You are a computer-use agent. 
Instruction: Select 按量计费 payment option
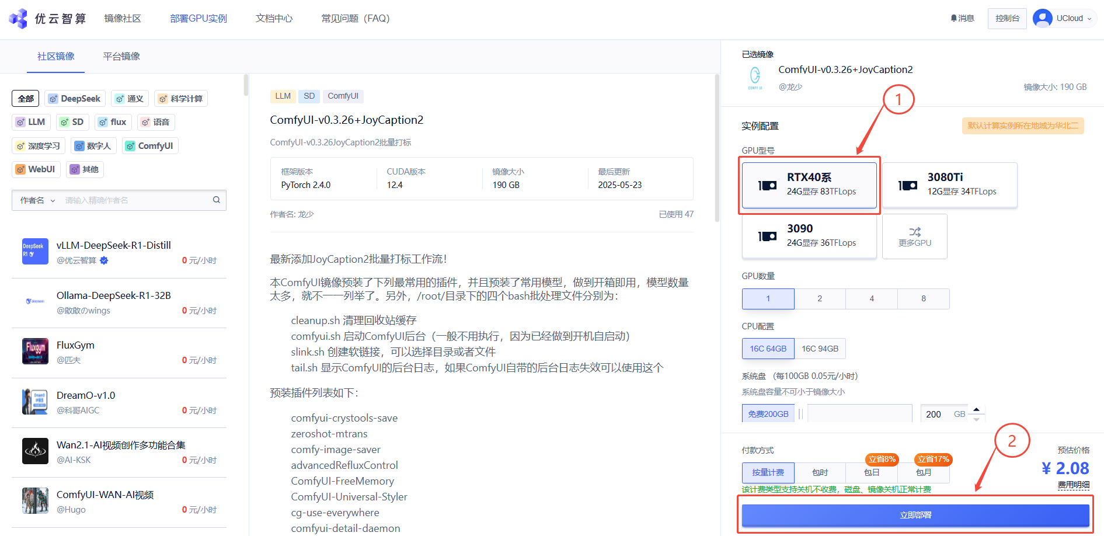click(x=768, y=472)
